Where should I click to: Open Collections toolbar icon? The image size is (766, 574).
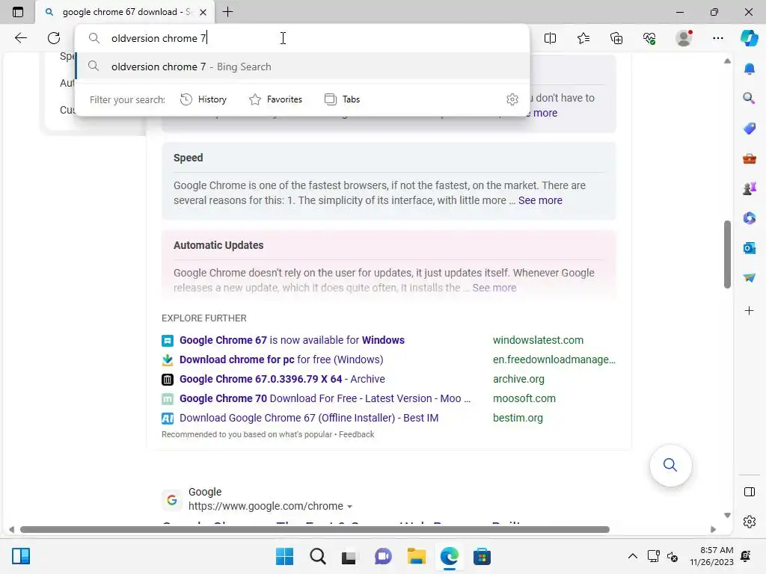pyautogui.click(x=616, y=38)
